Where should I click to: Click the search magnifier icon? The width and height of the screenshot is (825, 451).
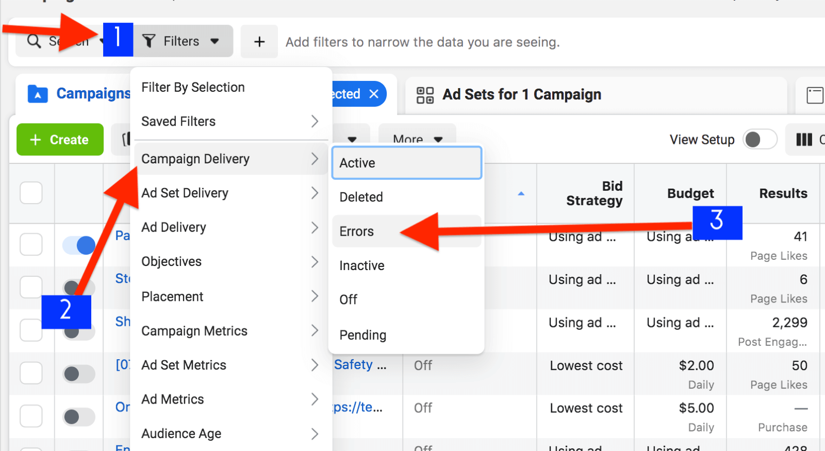point(34,41)
